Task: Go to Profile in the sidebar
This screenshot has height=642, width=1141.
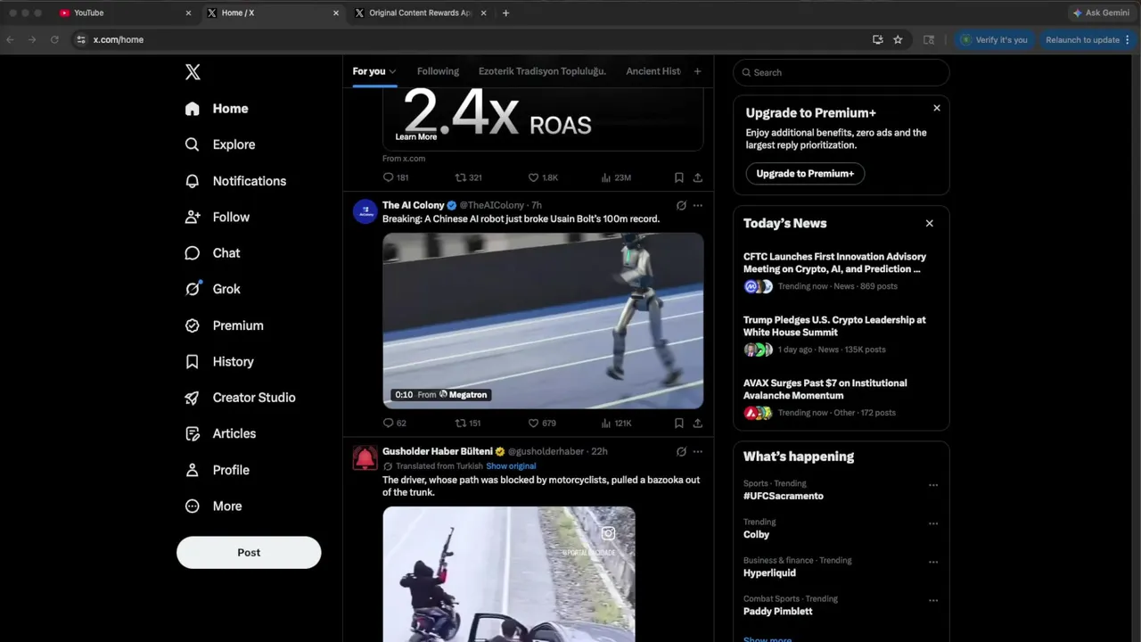Action: click(x=217, y=470)
